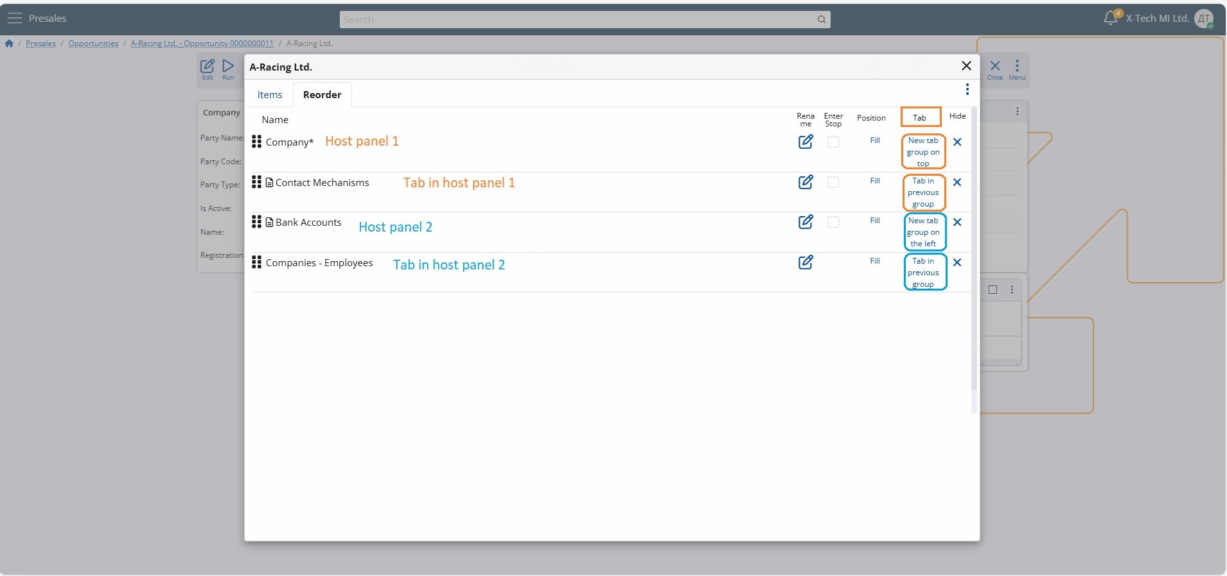The image size is (1227, 576).
Task: Open background panel's three-dot menu
Action: 1018,112
